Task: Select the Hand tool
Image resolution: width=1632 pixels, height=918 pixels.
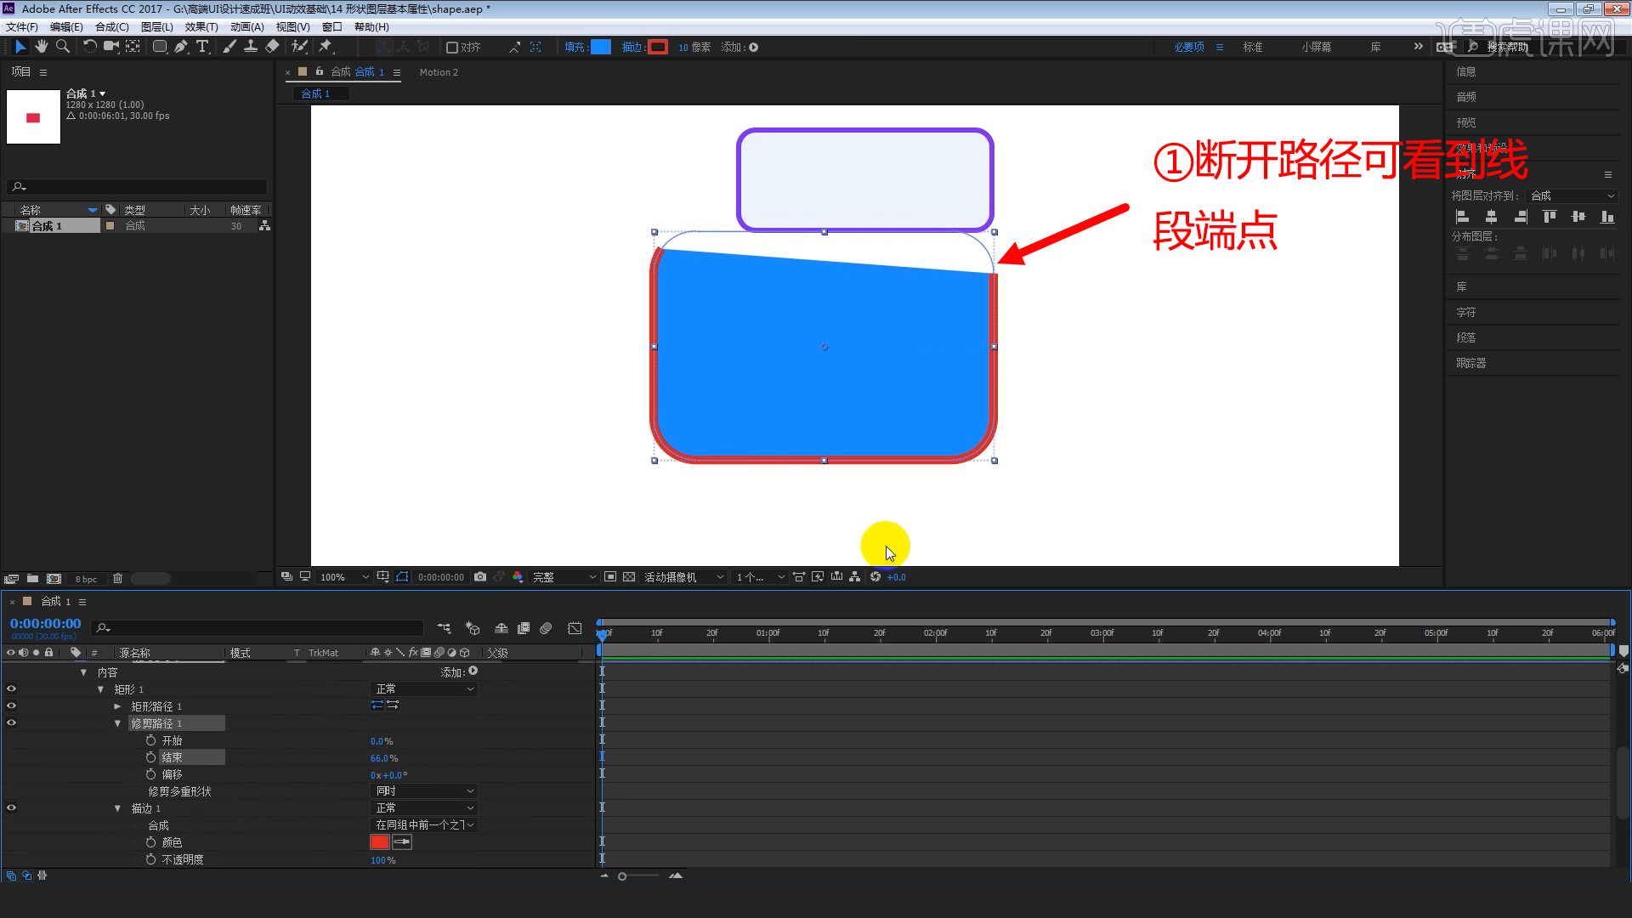Action: click(x=41, y=47)
